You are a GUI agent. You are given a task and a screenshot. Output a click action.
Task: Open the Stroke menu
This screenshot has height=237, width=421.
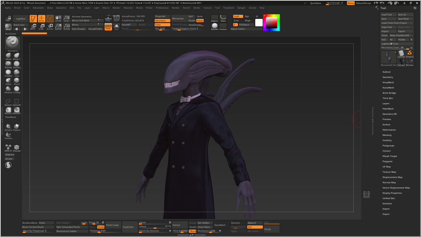click(197, 8)
